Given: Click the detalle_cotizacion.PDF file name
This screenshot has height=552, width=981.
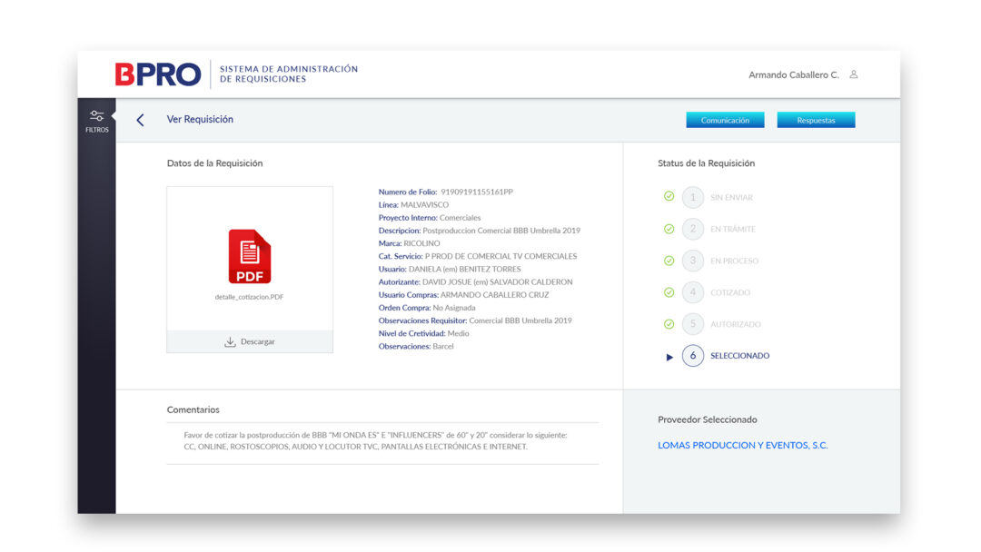Looking at the screenshot, I should tap(249, 297).
